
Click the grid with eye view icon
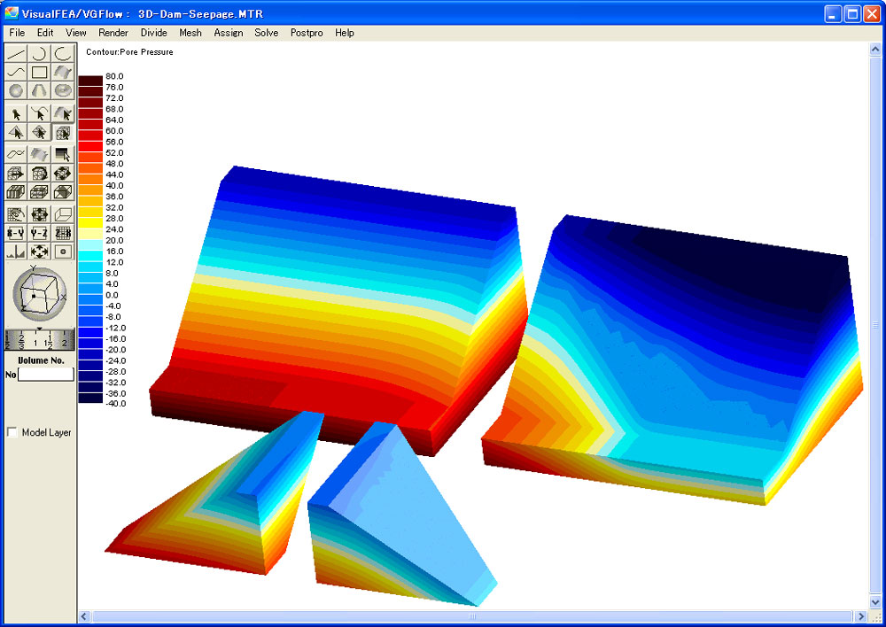tap(16, 214)
